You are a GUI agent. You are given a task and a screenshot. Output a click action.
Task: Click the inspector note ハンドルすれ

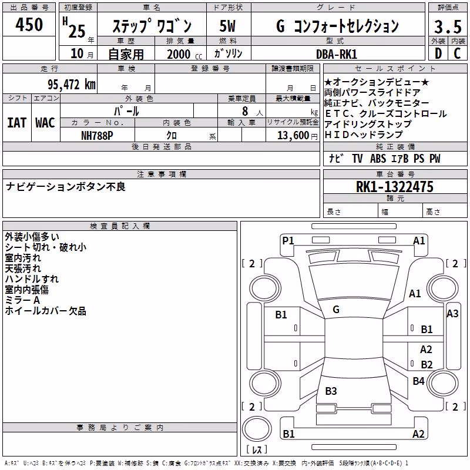[x=32, y=278]
